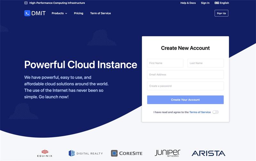The height and width of the screenshot is (161, 256).
Task: Click the DMIT terminal logo icon
Action: pos(27,13)
